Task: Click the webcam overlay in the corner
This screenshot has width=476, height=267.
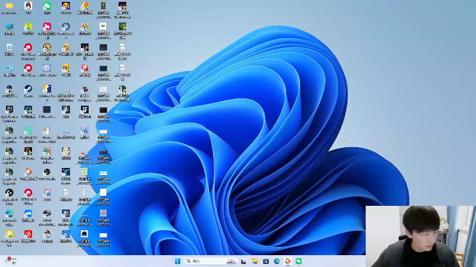Action: pyautogui.click(x=420, y=236)
